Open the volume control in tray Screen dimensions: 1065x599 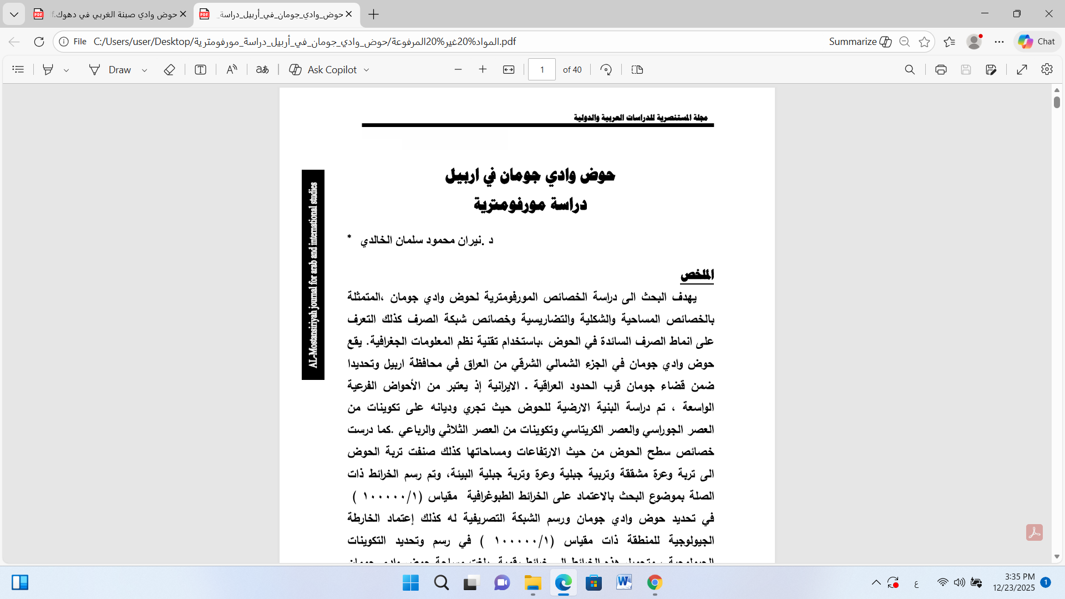[x=959, y=583]
